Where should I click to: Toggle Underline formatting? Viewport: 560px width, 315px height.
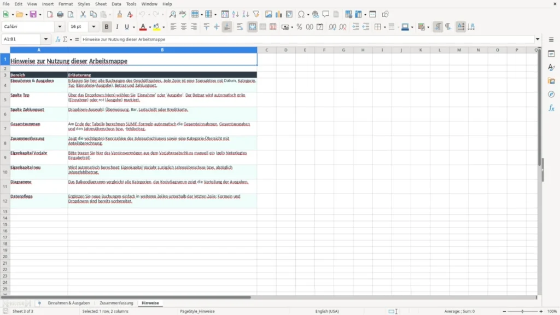coord(127,27)
